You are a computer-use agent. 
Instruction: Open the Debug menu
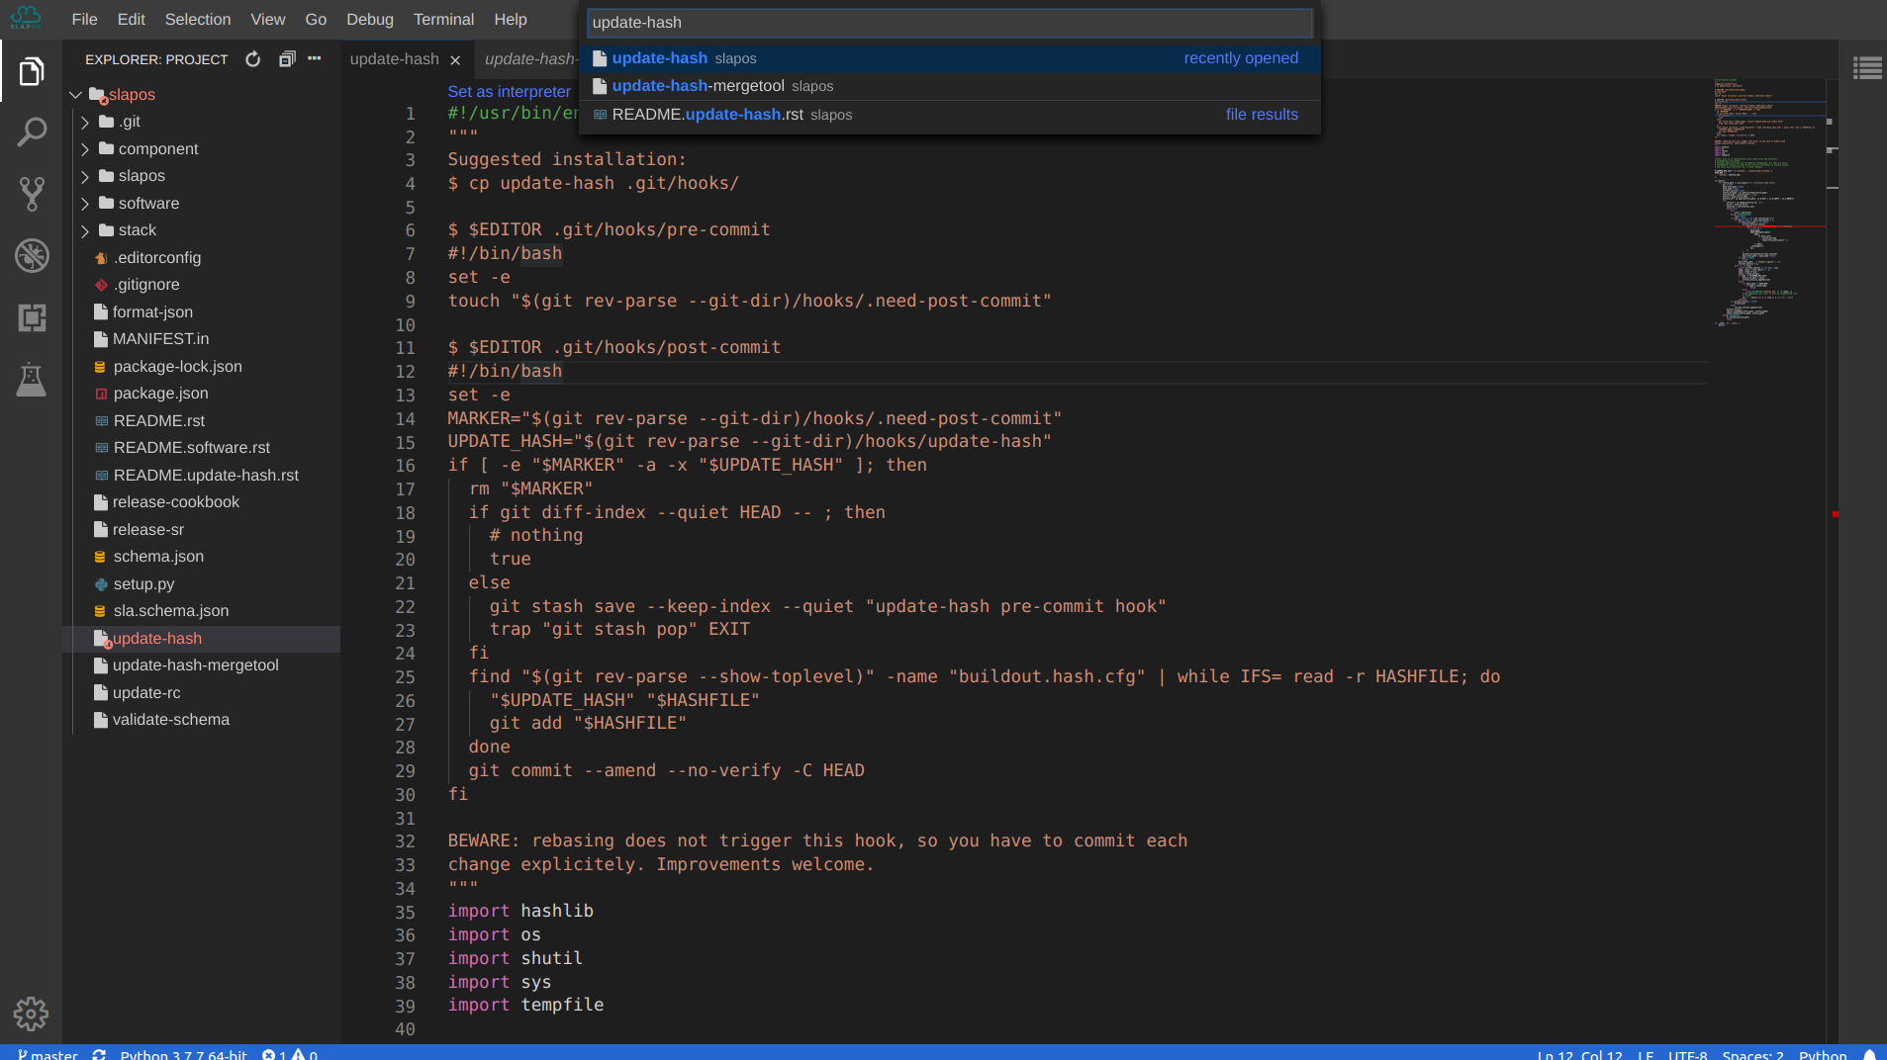point(369,19)
